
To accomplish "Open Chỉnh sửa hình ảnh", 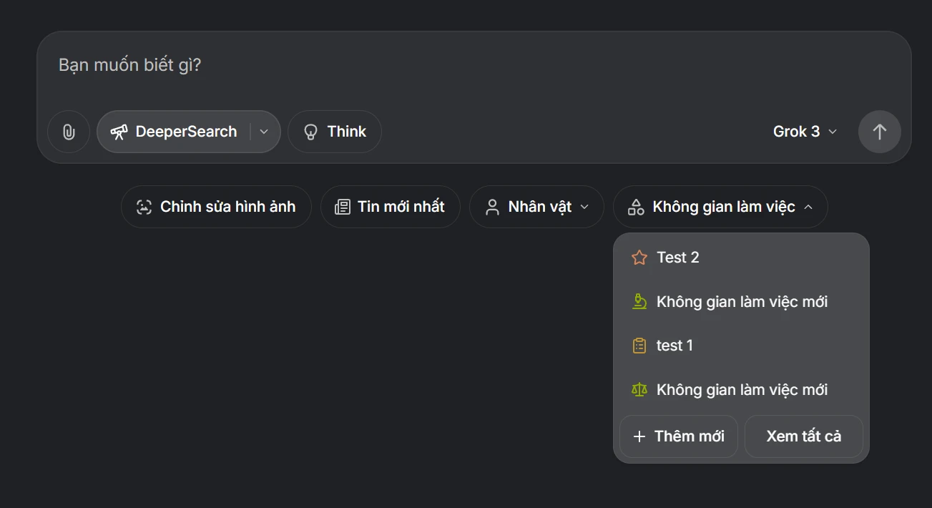I will click(x=216, y=207).
